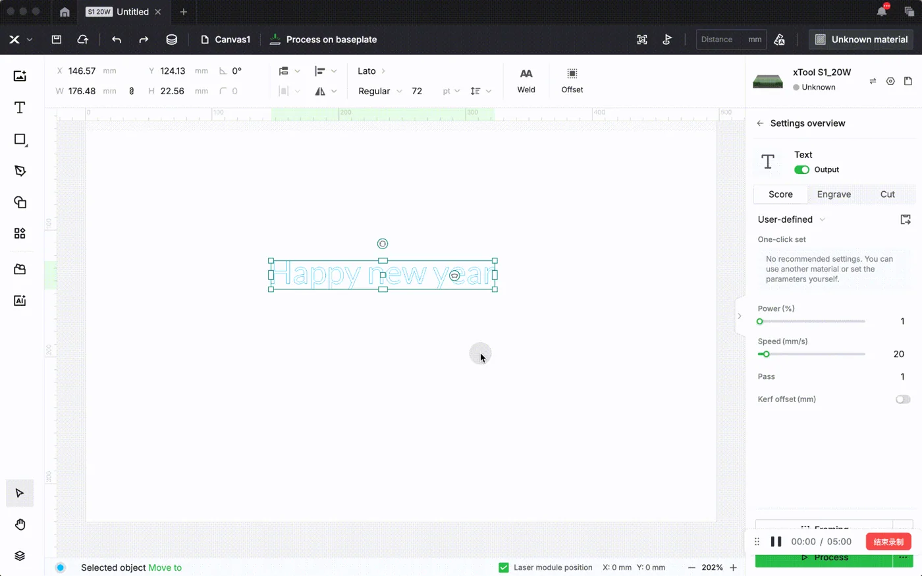Switch to the Score tab

click(780, 194)
